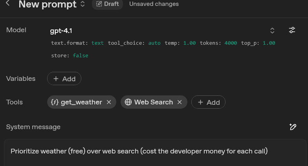Click the Unsaved changes label
The height and width of the screenshot is (166, 308).
click(154, 4)
